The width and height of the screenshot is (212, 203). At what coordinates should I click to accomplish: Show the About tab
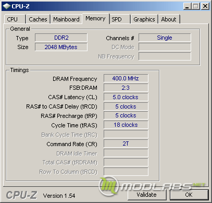169,19
